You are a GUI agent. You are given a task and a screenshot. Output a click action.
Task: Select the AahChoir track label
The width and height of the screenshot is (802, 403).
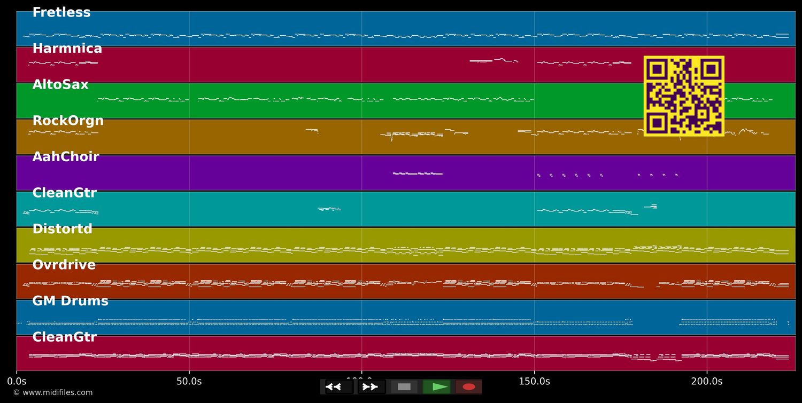[66, 157]
